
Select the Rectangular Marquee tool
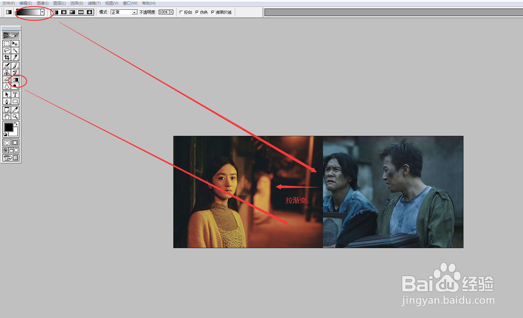point(7,44)
